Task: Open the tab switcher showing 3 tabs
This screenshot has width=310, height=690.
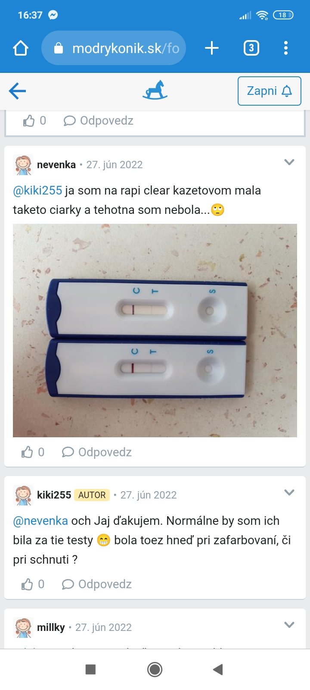Action: [x=251, y=48]
